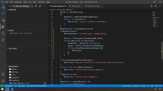Place cursor on line 70 after $errors[]=
Screen dimensions: 163x91
[82, 51]
